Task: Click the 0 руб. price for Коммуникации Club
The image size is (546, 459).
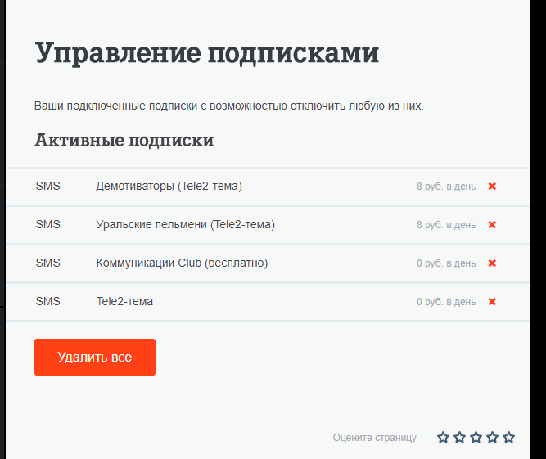Action: coord(445,263)
